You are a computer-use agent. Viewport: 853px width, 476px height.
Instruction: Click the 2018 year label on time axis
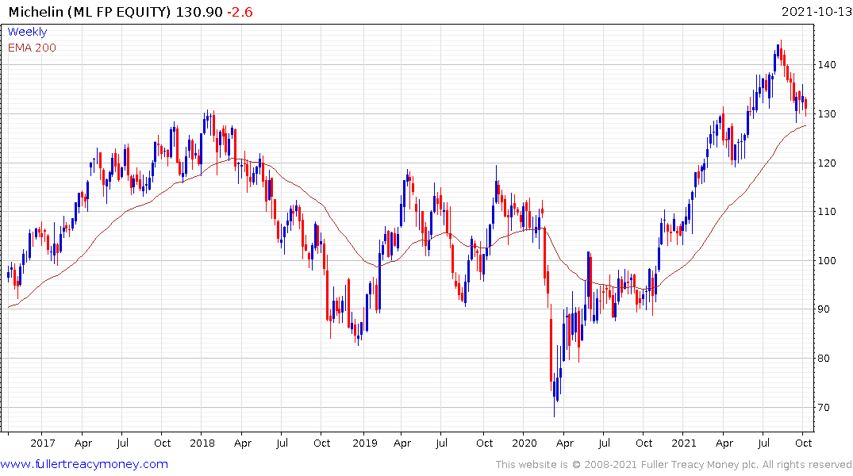(202, 443)
